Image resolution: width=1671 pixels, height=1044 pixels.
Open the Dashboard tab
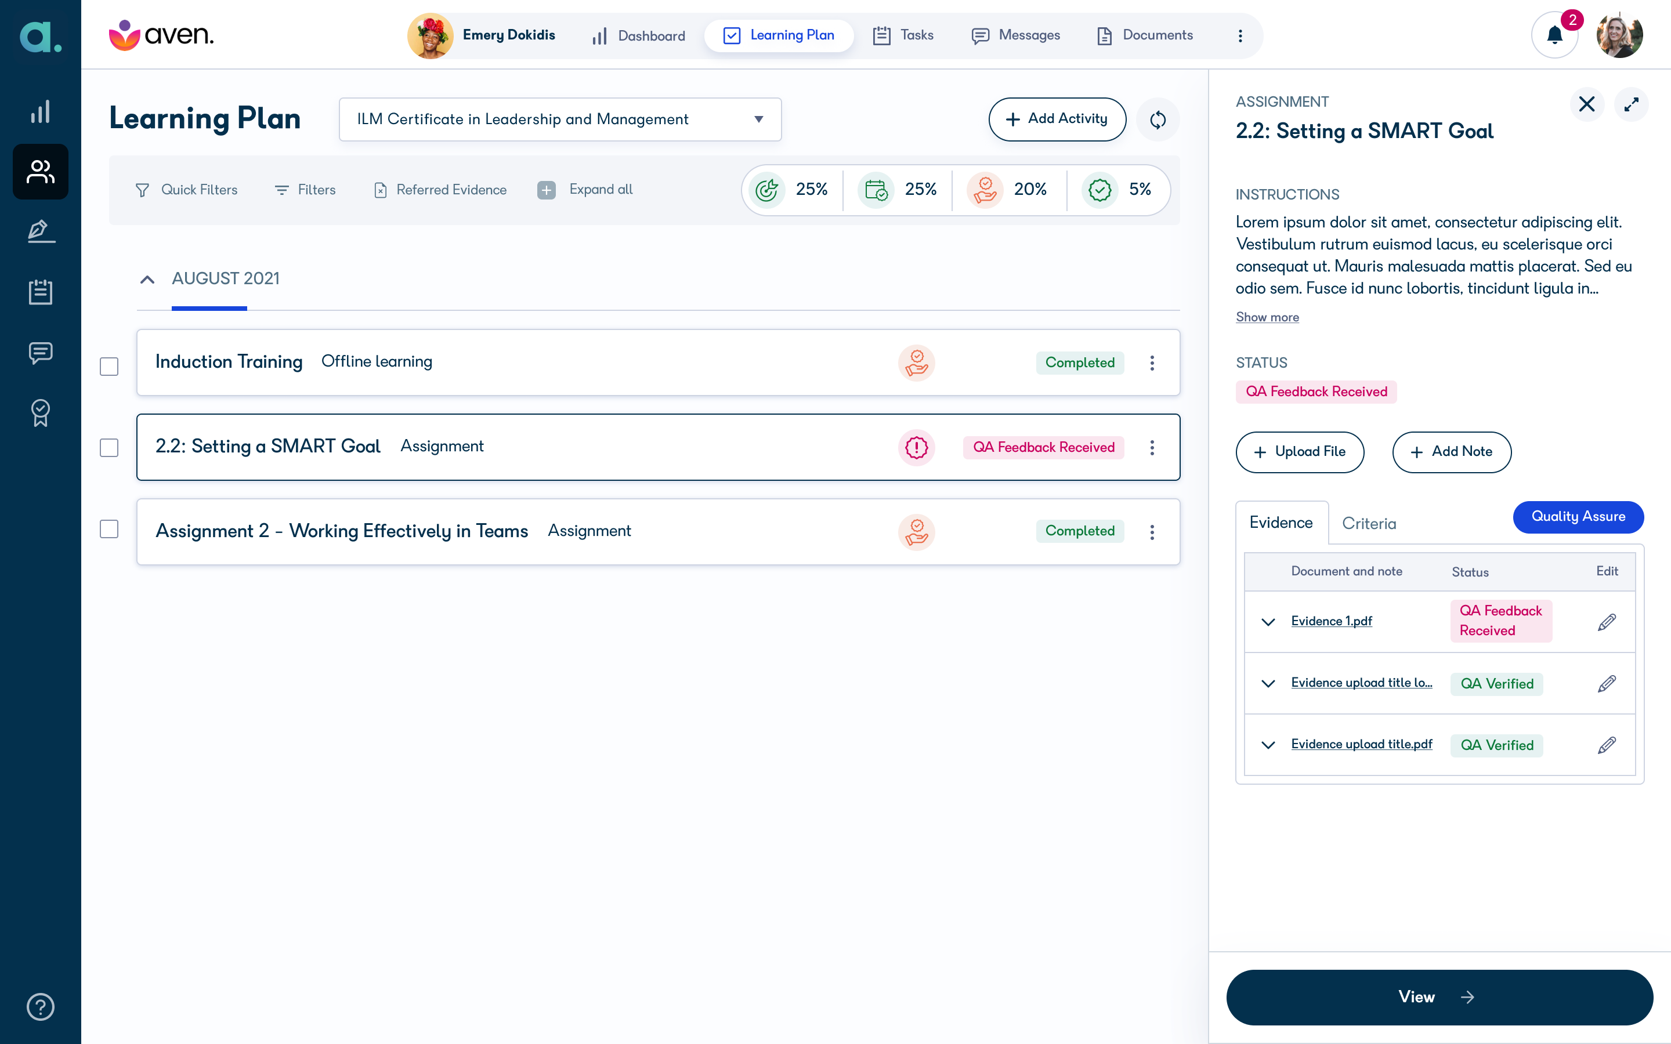point(638,35)
